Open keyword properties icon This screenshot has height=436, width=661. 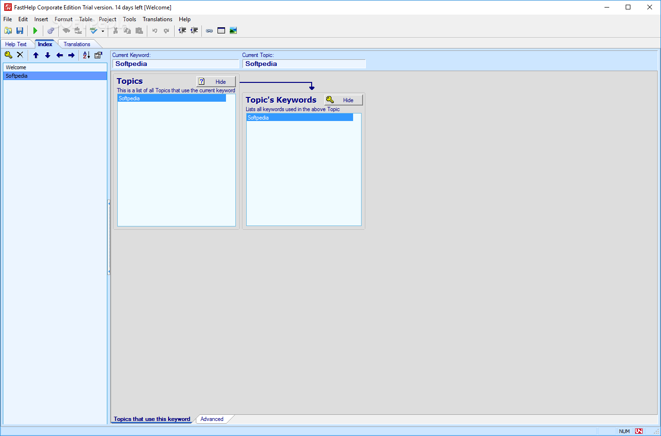click(x=98, y=55)
